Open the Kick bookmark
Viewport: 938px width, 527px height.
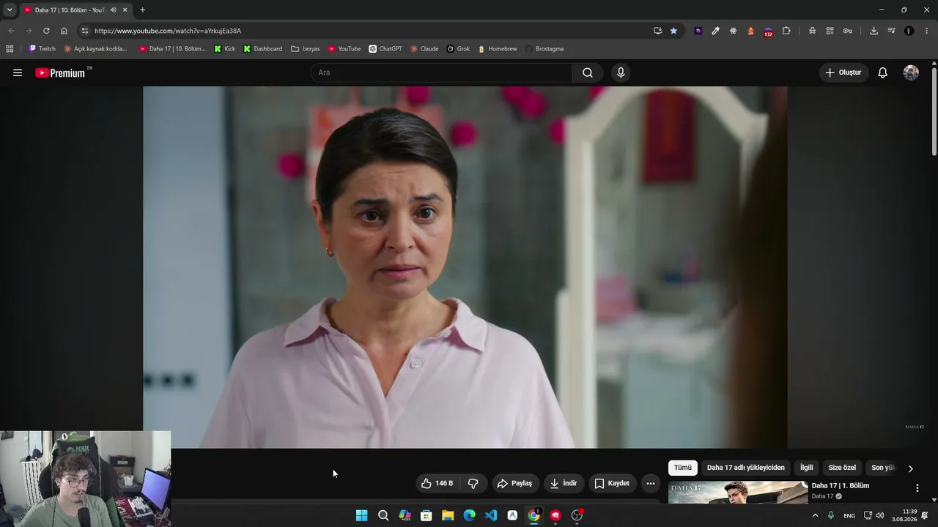coord(225,49)
